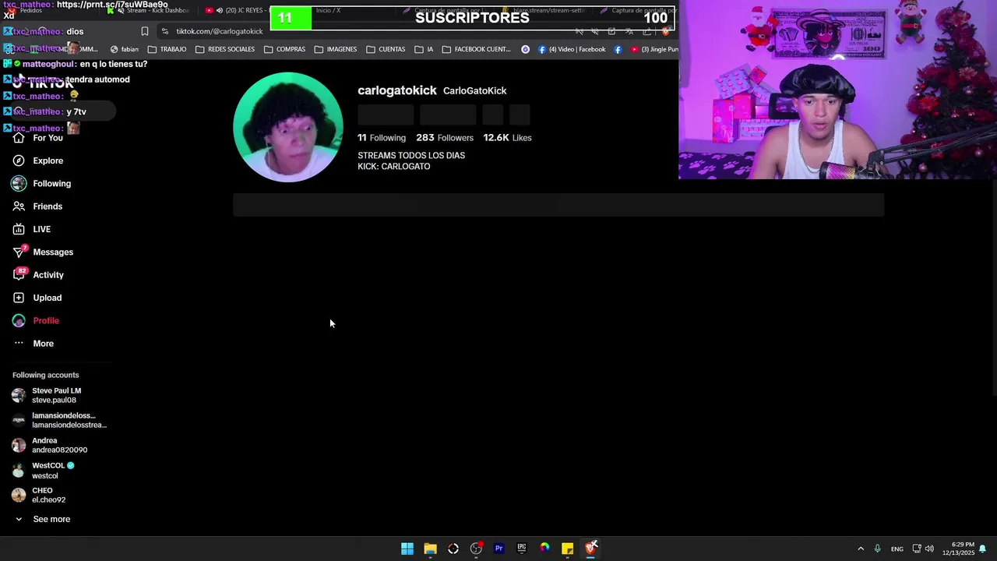Viewport: 997px width, 561px height.
Task: Click WestCOL's avatar thumbnail
Action: [x=19, y=471]
